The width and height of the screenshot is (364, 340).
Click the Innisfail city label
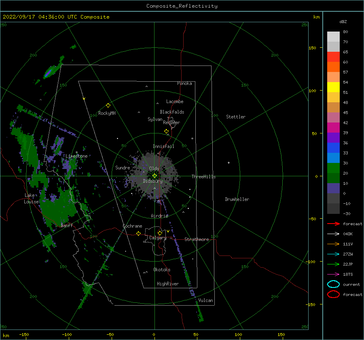tap(163, 146)
